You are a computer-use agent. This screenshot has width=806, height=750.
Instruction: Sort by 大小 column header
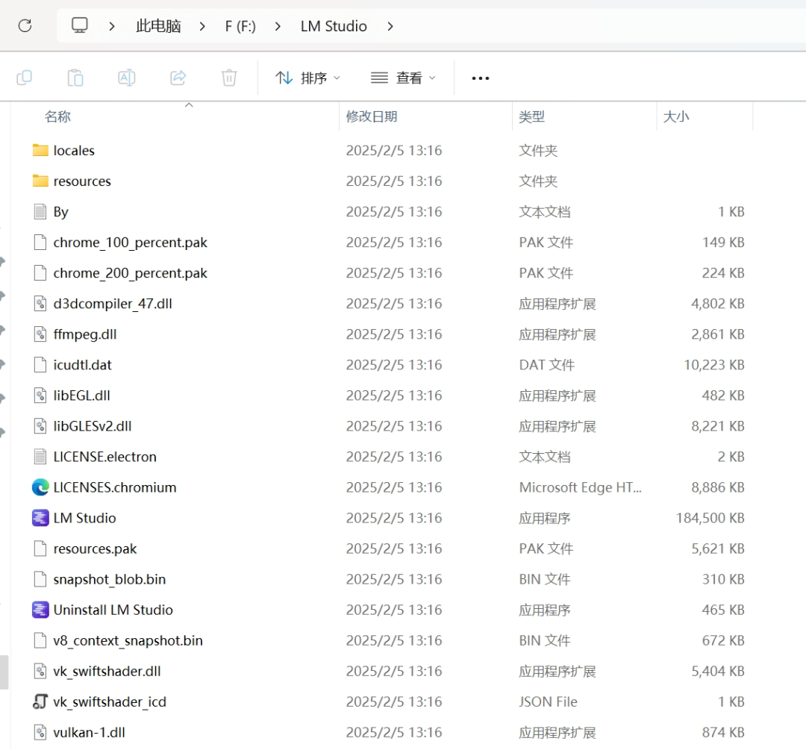[x=676, y=116]
